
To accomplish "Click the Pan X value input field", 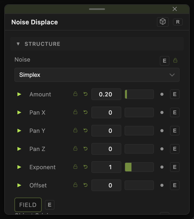I will coord(106,112).
